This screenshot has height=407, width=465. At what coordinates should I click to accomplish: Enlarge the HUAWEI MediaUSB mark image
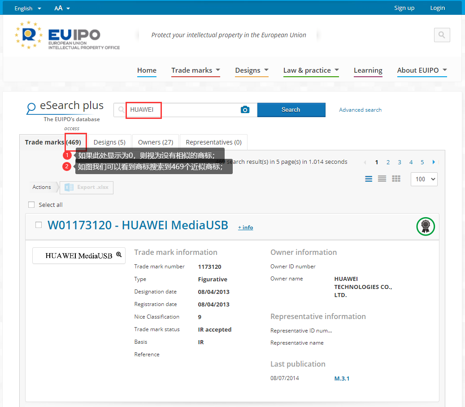119,254
